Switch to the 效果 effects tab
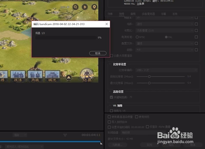 point(110,14)
